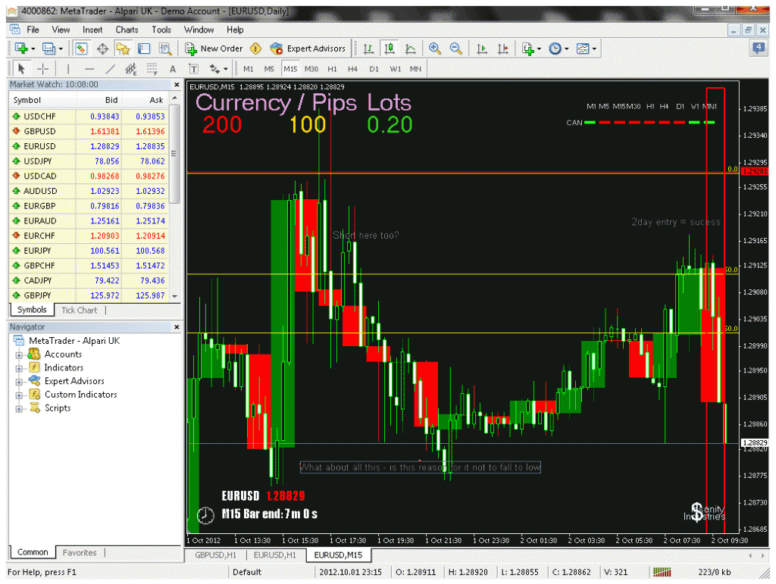Expand the Custom Indicators node
This screenshot has width=776, height=584.
pos(19,395)
